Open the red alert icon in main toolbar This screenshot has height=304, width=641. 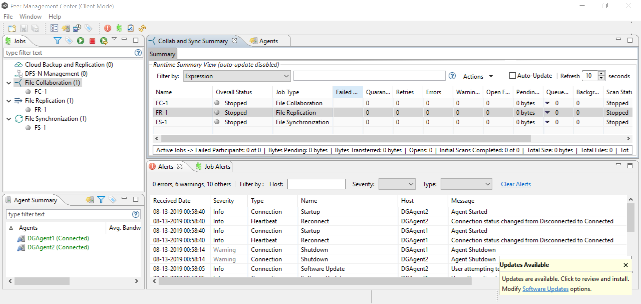[x=108, y=29]
